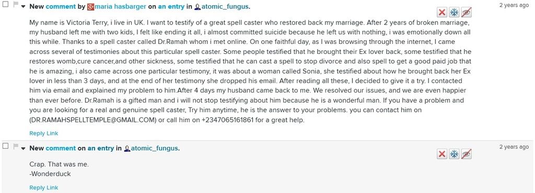Flag the maria hasbarger comment notification

[x=15, y=4]
